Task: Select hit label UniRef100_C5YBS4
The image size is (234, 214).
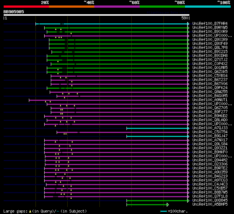Action: click(210, 76)
